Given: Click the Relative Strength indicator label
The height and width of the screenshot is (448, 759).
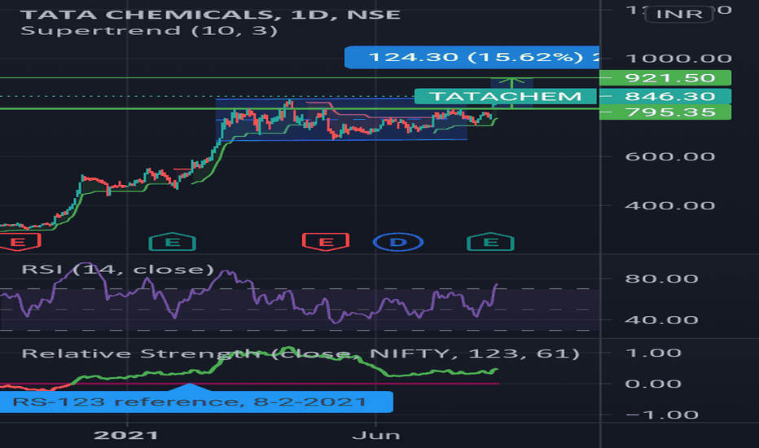Looking at the screenshot, I should click(x=301, y=353).
